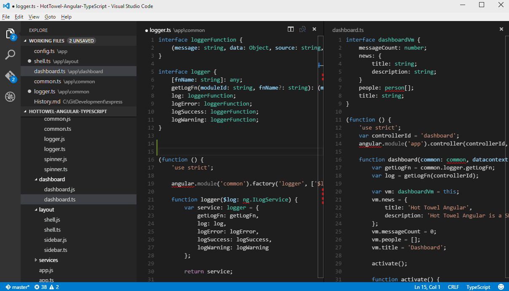
Task: Click the master* branch indicator in status bar
Action: coord(17,287)
